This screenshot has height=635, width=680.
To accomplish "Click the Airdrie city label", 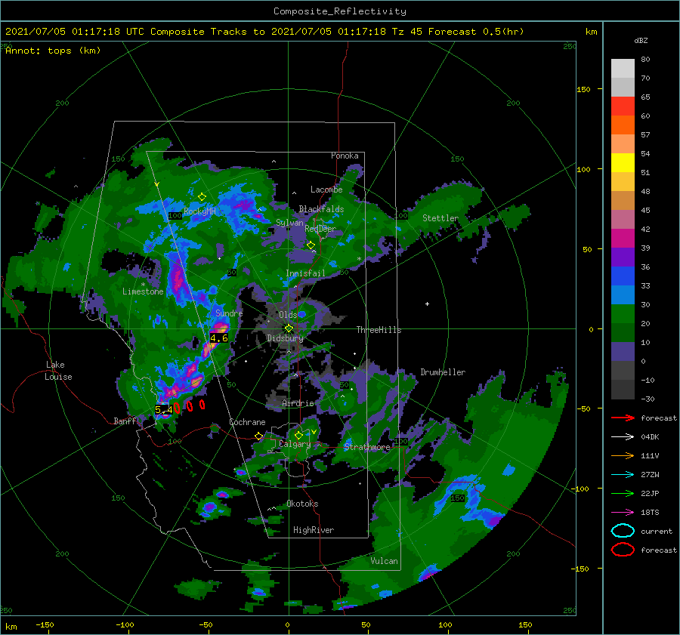I will 298,403.
